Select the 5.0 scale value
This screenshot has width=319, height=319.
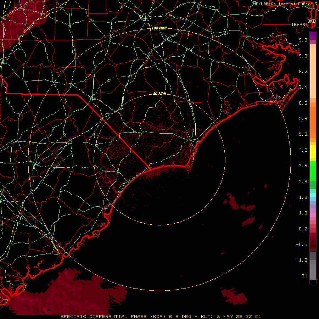(x=303, y=134)
